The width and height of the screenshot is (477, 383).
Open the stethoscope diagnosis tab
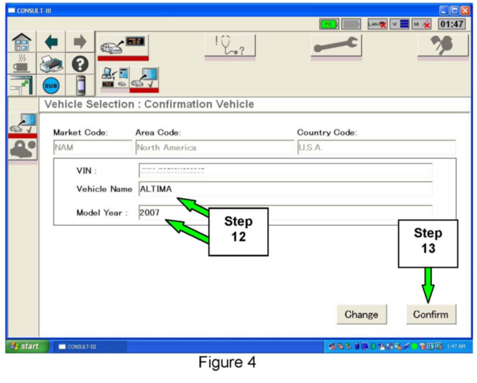click(x=230, y=46)
